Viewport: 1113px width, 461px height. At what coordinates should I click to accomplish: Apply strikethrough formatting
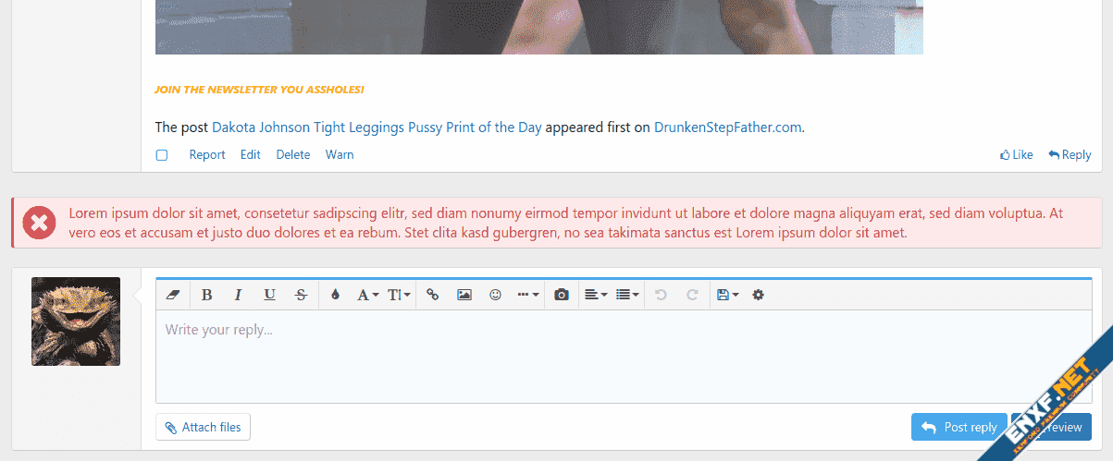point(301,295)
